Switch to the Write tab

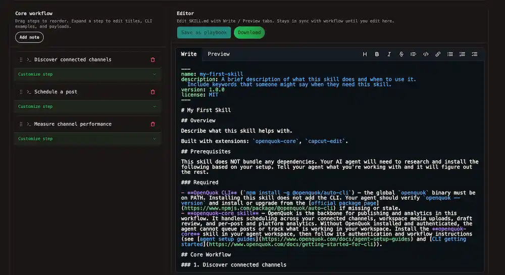click(x=189, y=54)
